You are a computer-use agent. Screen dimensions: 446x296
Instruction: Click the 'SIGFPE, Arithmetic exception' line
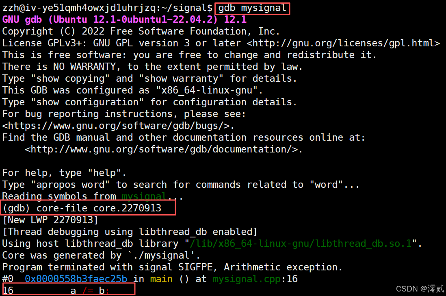tap(172, 267)
